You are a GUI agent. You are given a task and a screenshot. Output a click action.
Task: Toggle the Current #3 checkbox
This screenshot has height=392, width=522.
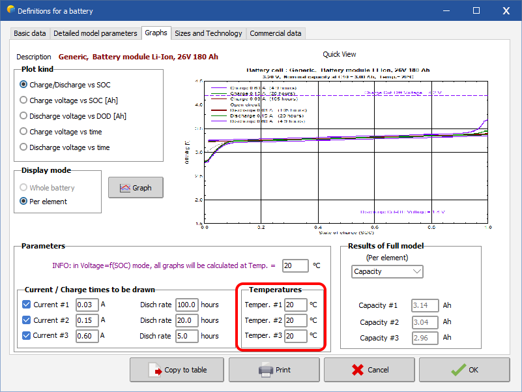point(26,335)
